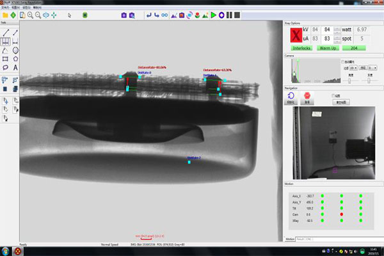
Task: Open the first Camera filter dropdown
Action: point(353,68)
